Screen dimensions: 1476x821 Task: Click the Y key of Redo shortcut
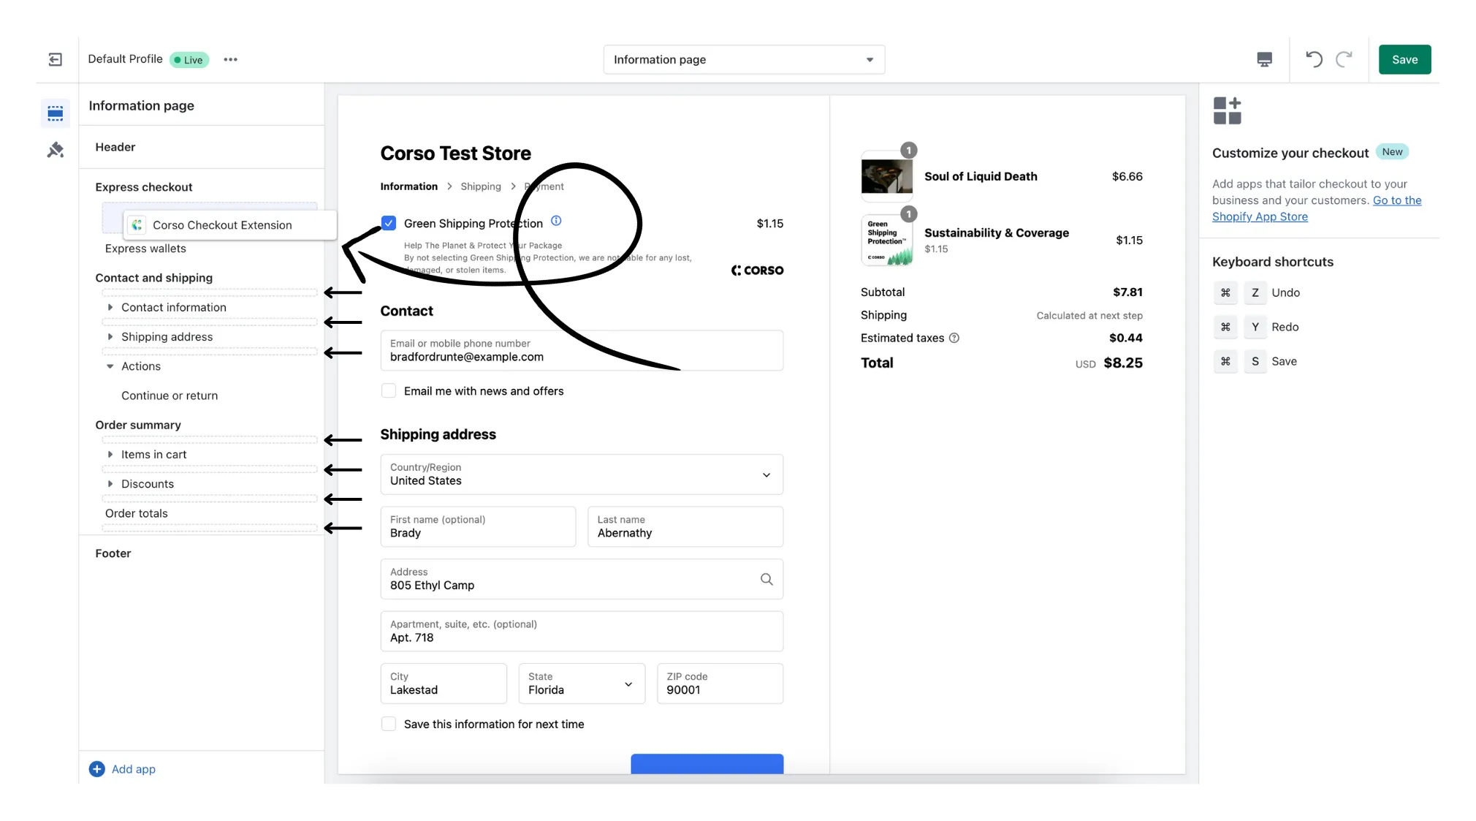coord(1255,327)
